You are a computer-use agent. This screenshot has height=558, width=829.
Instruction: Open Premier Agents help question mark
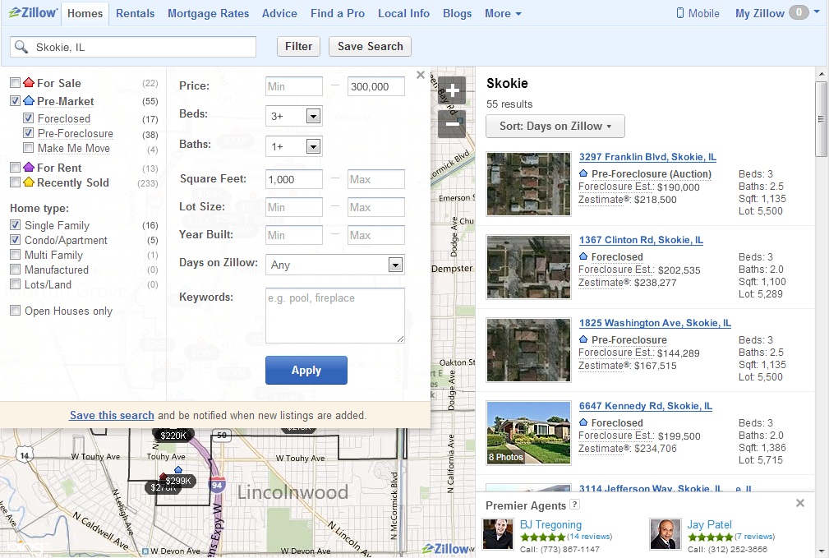[574, 505]
